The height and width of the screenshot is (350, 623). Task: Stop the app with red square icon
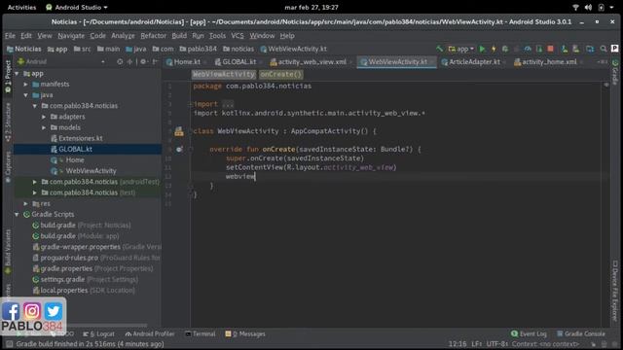[x=550, y=49]
